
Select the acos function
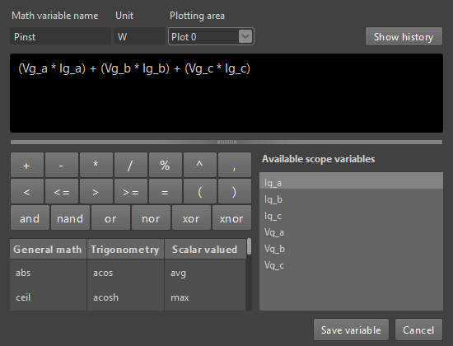pos(125,273)
